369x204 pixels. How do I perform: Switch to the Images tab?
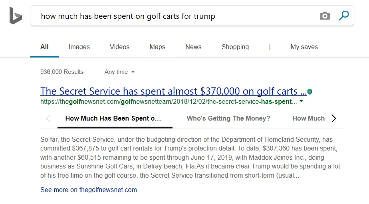pyautogui.click(x=79, y=47)
